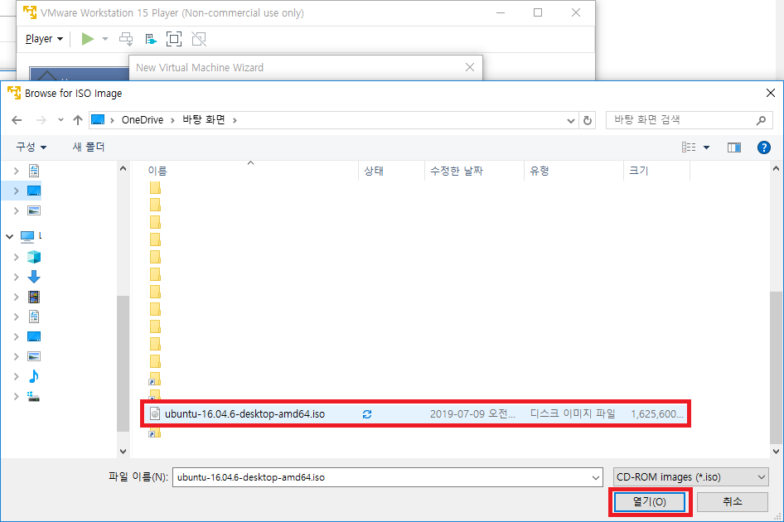Click the removable devices plug icon in VMware toolbar
Screen dimensions: 784x522
tap(151, 39)
